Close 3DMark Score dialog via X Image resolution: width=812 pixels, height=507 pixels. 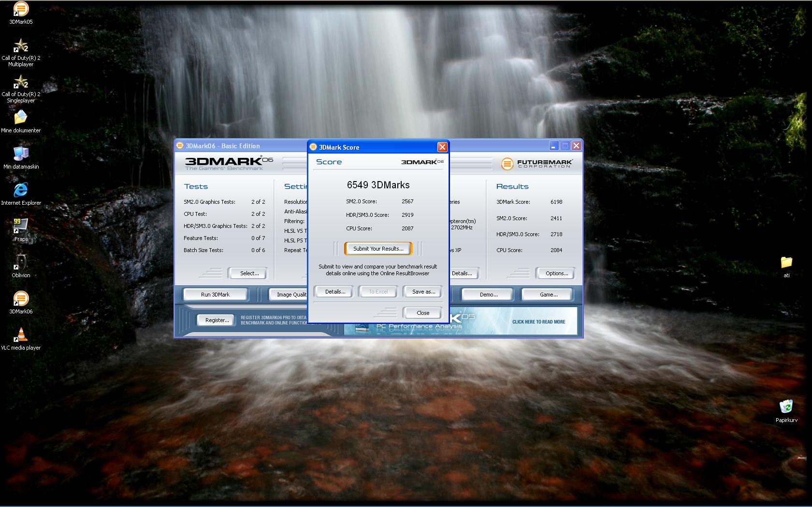(x=442, y=147)
